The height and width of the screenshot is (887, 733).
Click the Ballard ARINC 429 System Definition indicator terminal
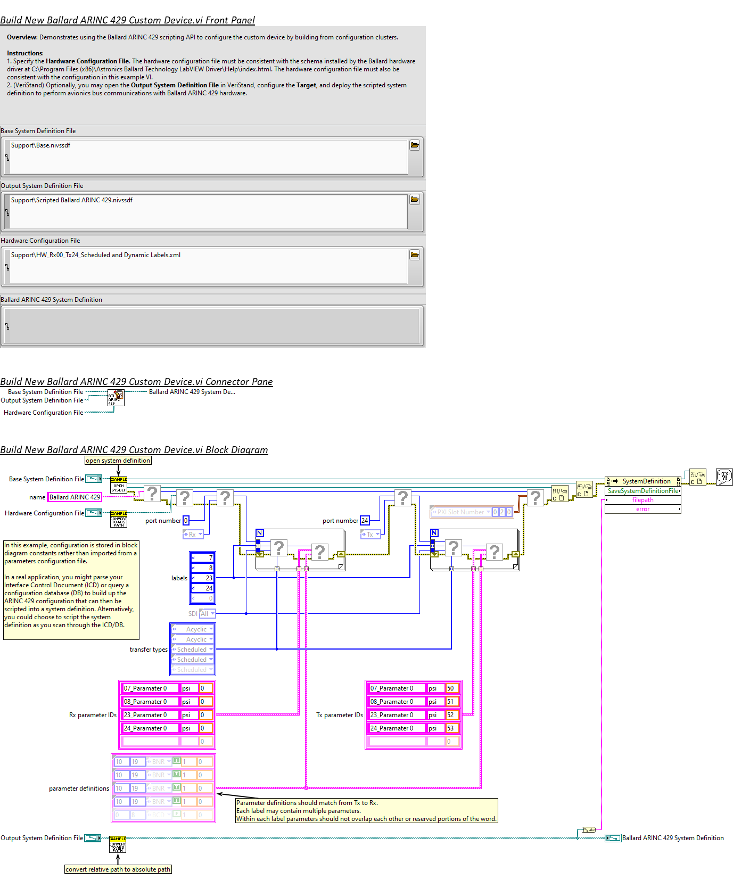(x=613, y=838)
